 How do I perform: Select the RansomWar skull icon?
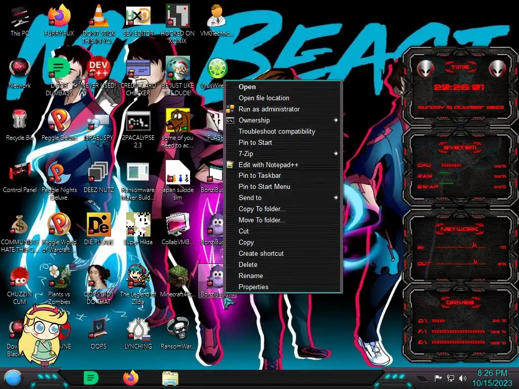tap(177, 333)
